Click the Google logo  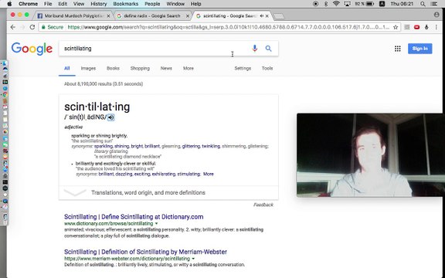point(32,49)
